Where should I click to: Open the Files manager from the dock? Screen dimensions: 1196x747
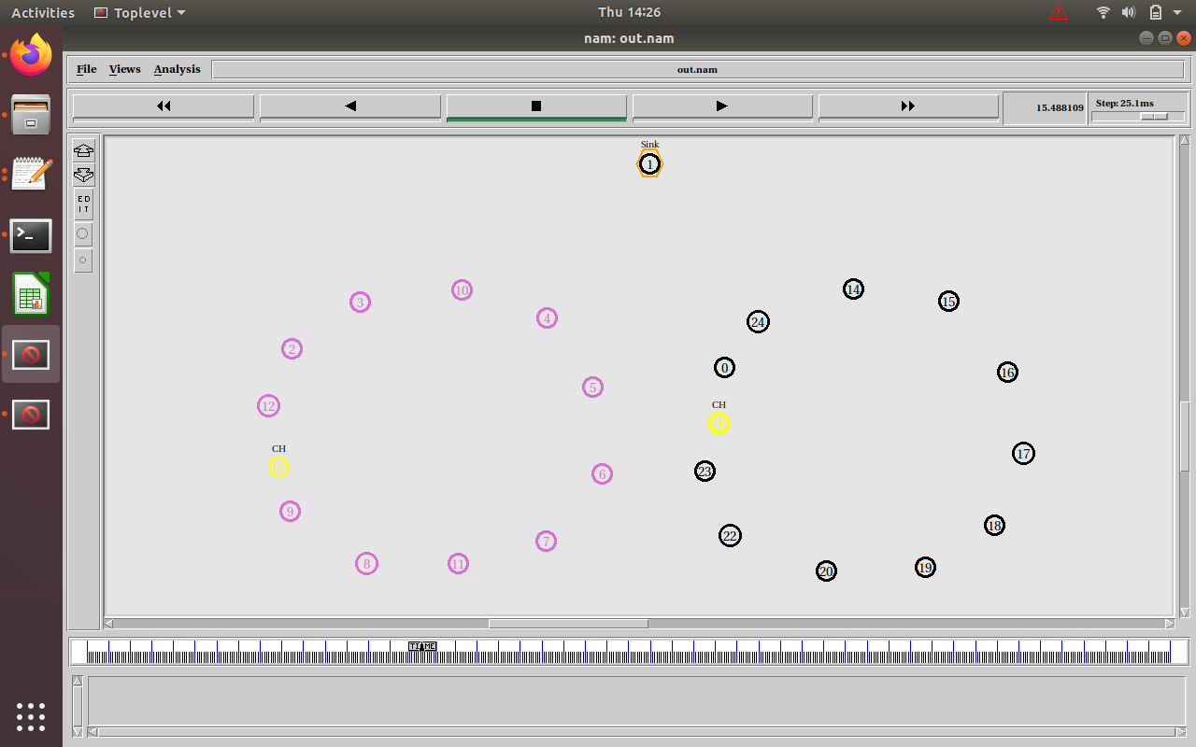(x=31, y=114)
